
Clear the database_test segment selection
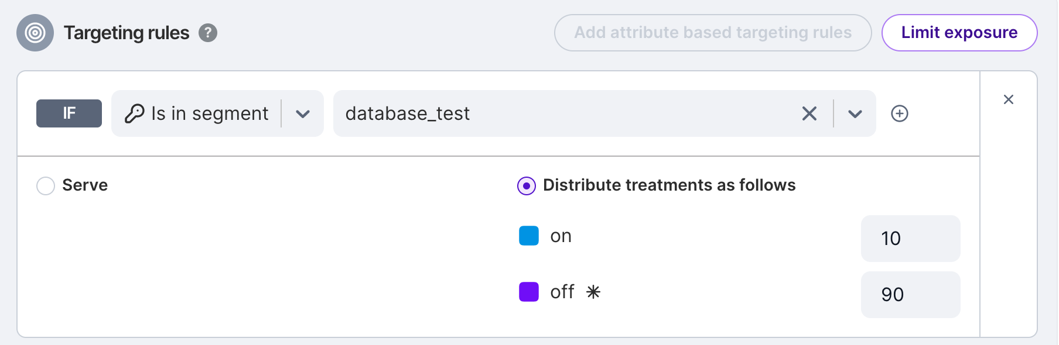coord(809,113)
